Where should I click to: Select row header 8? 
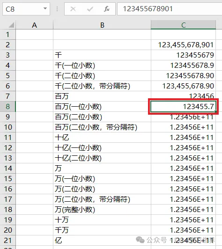click(7, 106)
